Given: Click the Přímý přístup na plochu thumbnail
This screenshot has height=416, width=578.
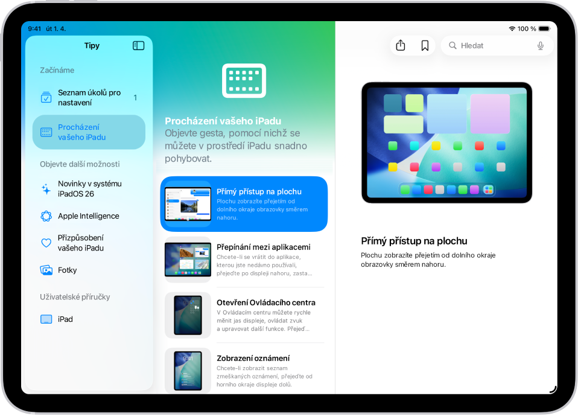Looking at the screenshot, I should click(188, 204).
